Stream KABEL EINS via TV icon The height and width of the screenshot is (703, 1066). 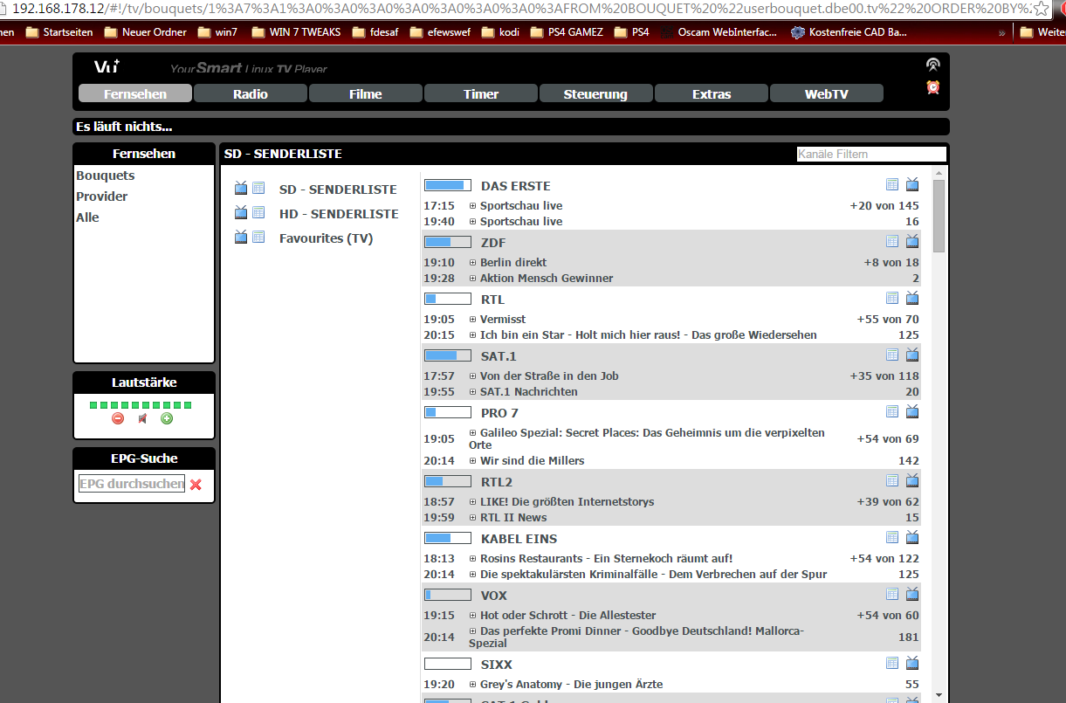[912, 537]
